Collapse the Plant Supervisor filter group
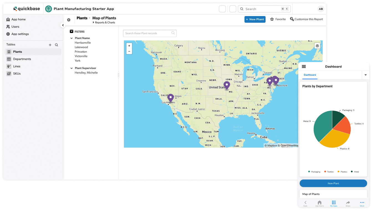The width and height of the screenshot is (372, 210). [x=72, y=68]
